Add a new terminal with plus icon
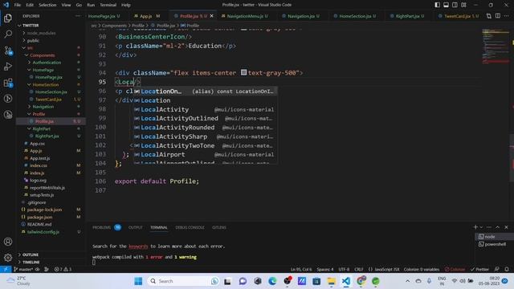This screenshot has width=514, height=289. tap(475, 227)
